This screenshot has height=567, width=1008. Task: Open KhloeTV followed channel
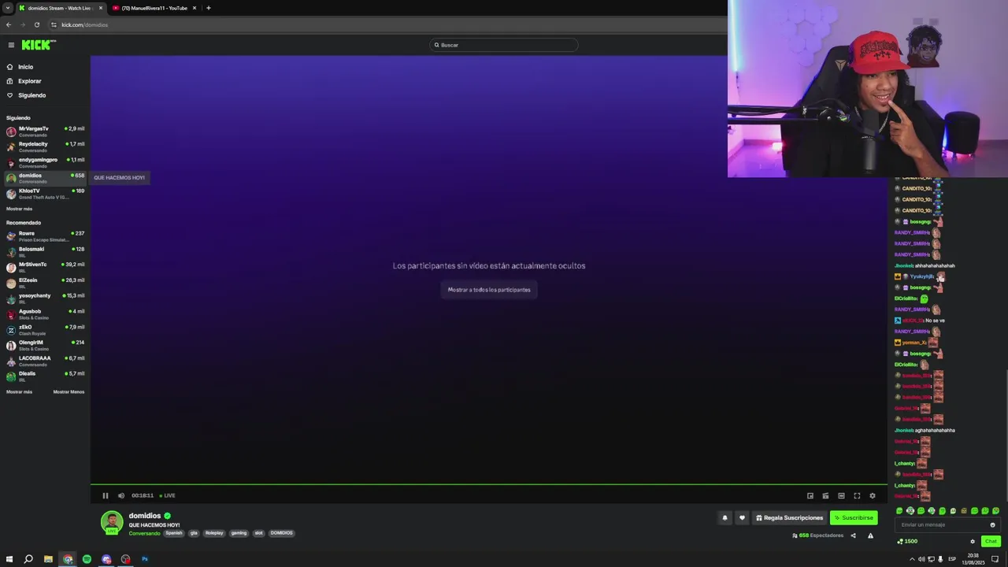click(x=46, y=194)
